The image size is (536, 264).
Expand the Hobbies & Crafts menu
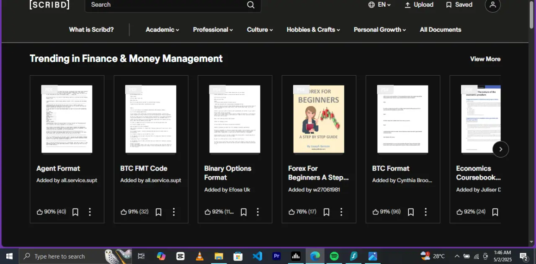[x=313, y=30]
